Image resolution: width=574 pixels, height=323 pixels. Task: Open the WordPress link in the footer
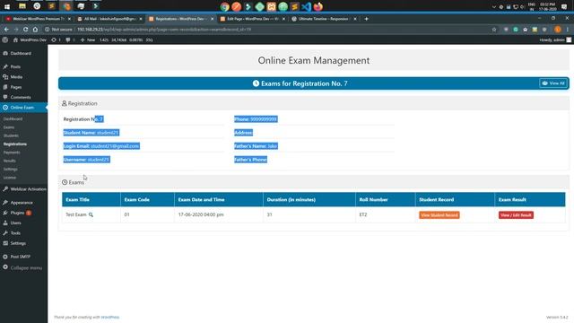pos(110,317)
